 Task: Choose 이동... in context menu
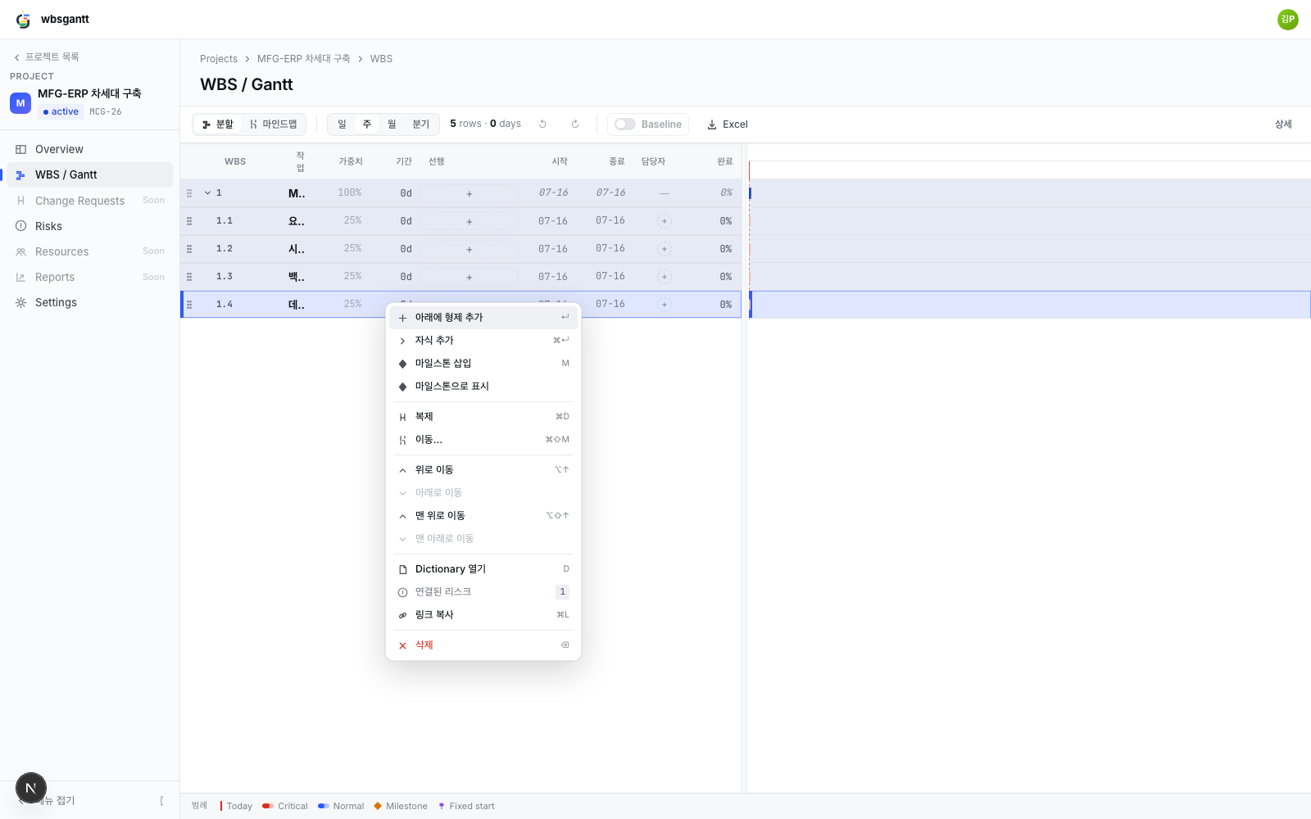tap(483, 440)
